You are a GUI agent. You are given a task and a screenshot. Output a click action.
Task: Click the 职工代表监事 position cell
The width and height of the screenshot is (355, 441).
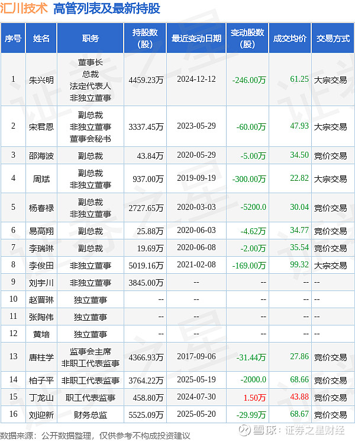91,398
